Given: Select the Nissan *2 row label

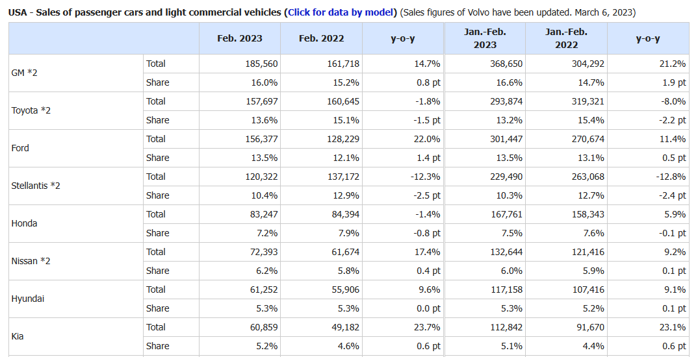Looking at the screenshot, I should point(31,261).
